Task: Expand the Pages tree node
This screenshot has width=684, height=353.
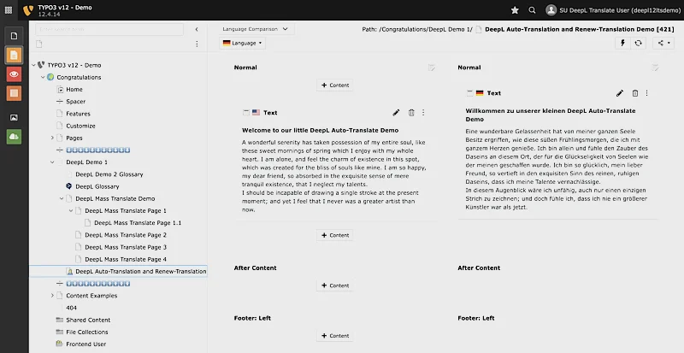Action: 52,138
